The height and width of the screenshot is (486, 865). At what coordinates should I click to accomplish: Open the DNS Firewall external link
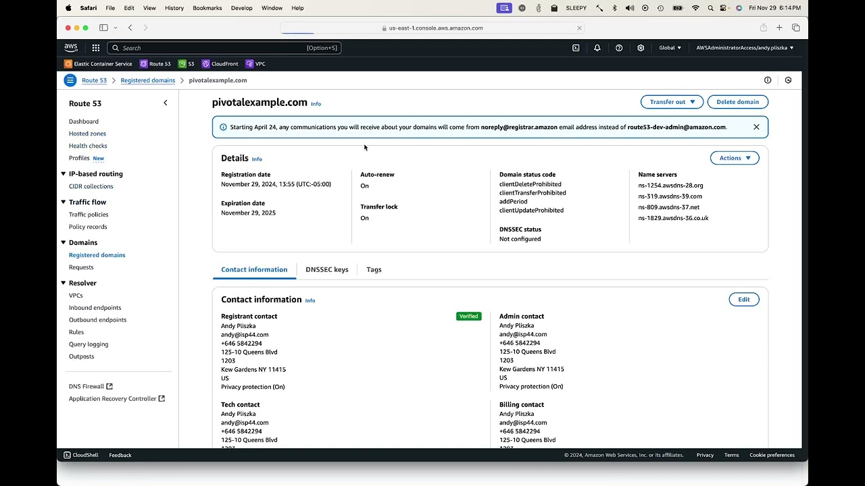[x=91, y=387]
